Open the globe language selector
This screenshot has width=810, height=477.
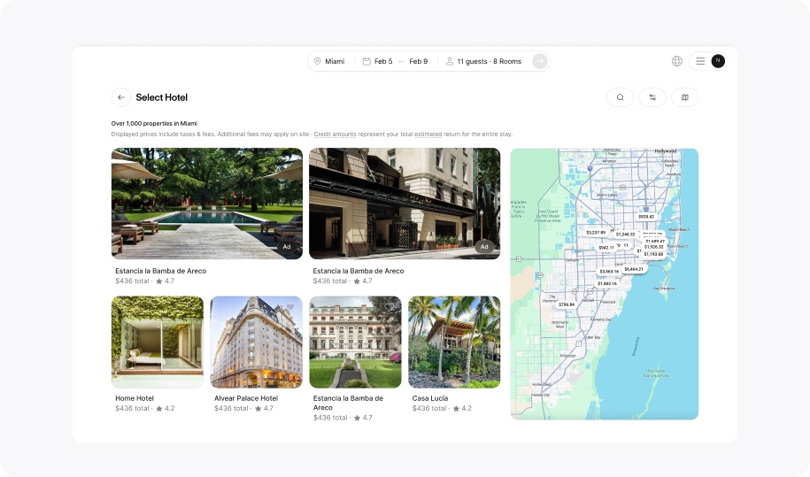click(x=676, y=61)
